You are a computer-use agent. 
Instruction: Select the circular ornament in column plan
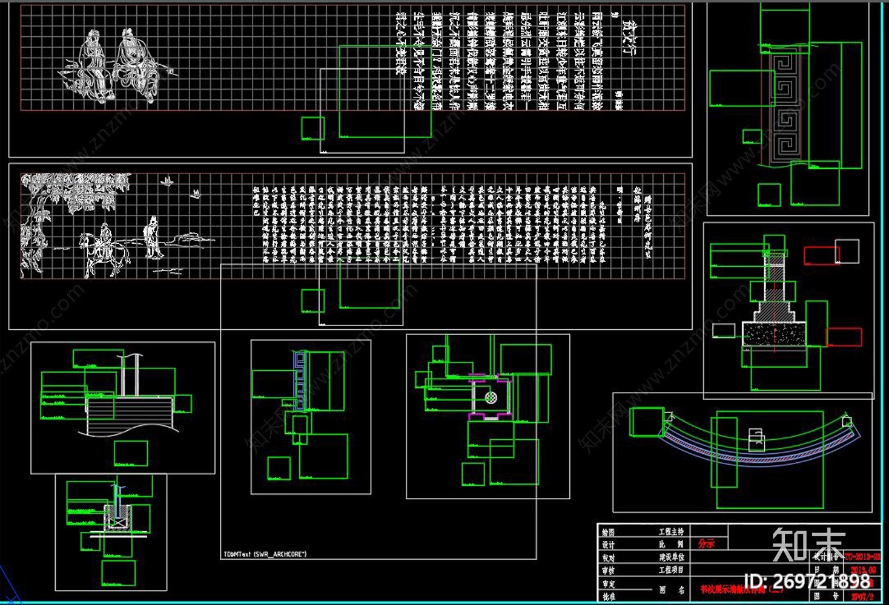491,397
